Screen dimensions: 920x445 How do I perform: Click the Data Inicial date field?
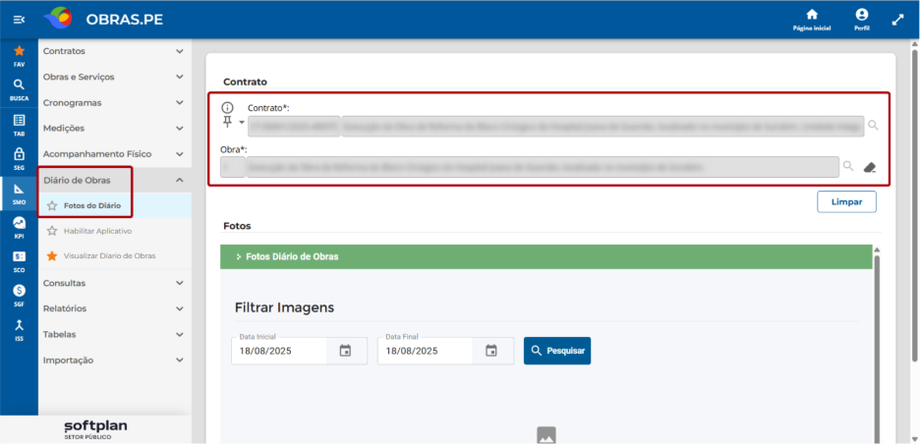[x=279, y=351]
